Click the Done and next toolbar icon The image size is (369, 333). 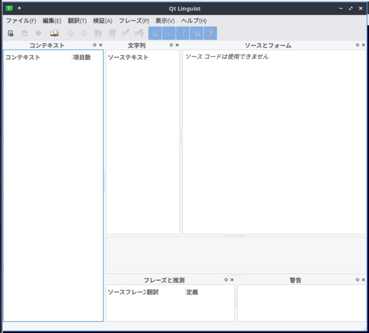(139, 33)
